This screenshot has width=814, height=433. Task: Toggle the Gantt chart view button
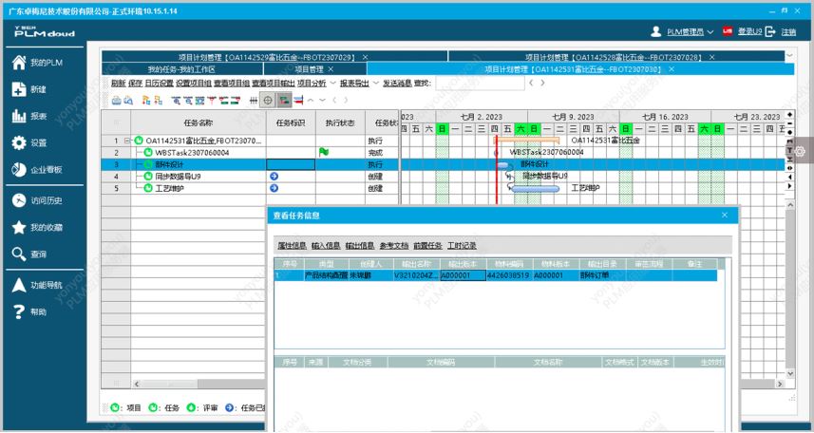[284, 100]
